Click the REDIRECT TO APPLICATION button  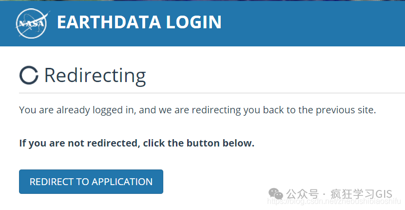point(91,182)
